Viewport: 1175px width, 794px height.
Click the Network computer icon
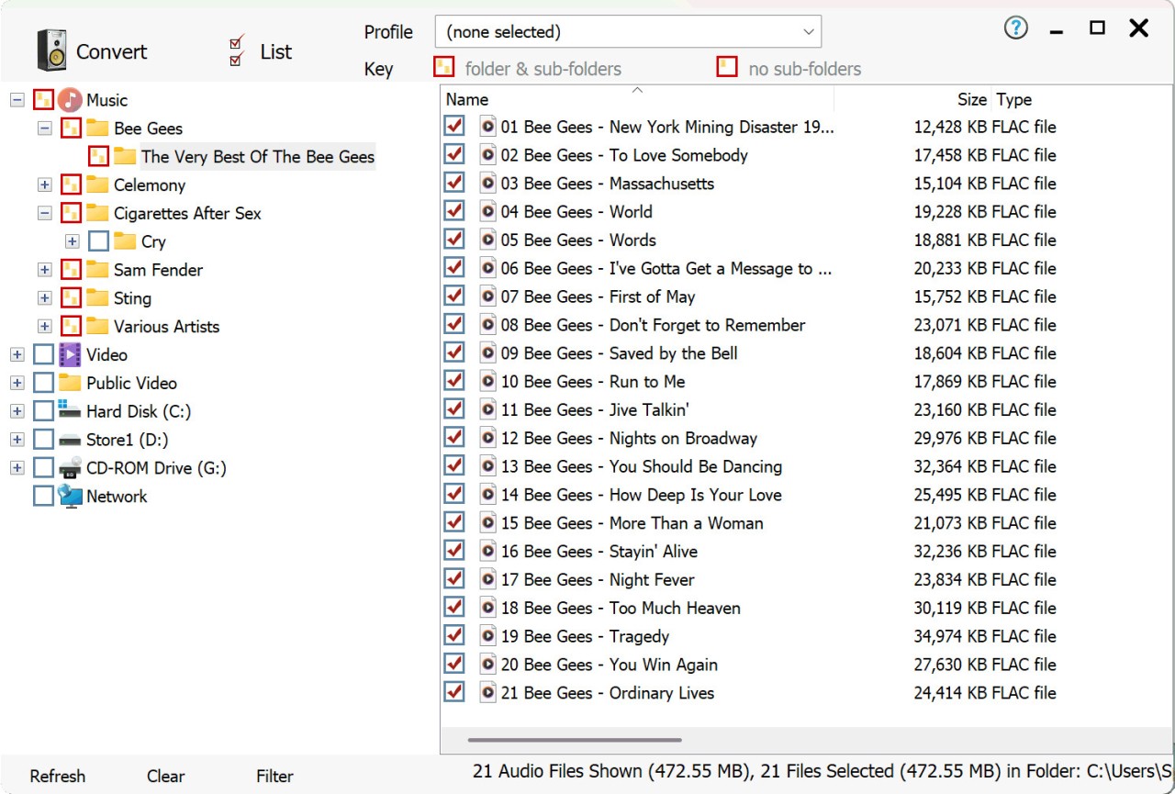[70, 497]
